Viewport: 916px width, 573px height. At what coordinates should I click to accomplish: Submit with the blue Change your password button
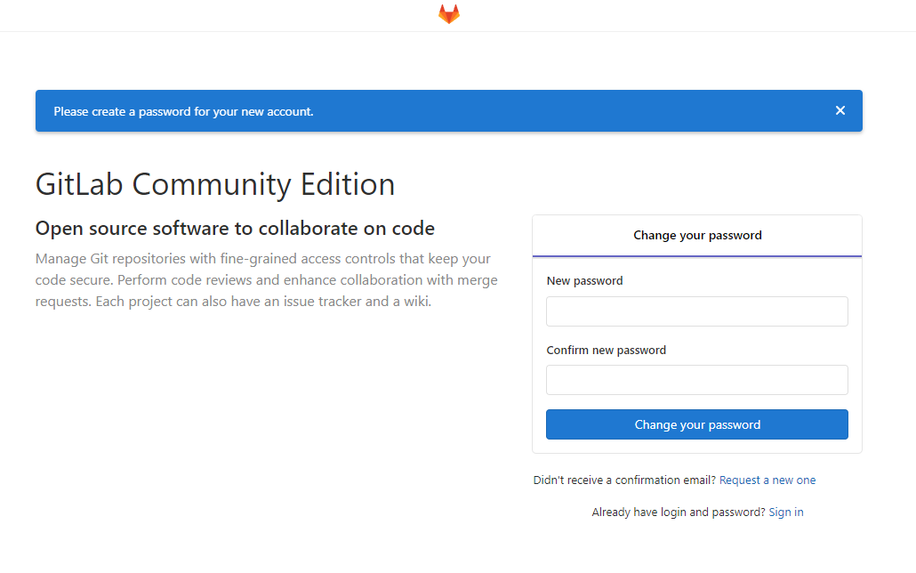(697, 424)
